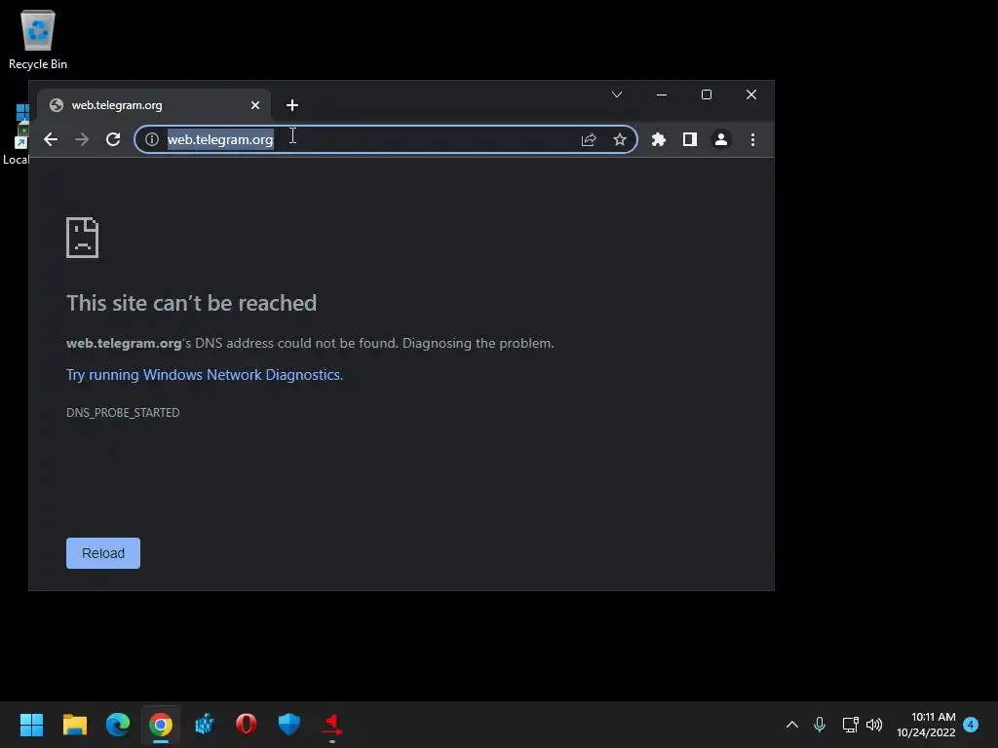This screenshot has height=748, width=998.
Task: Click the forward navigation arrow
Action: click(82, 139)
